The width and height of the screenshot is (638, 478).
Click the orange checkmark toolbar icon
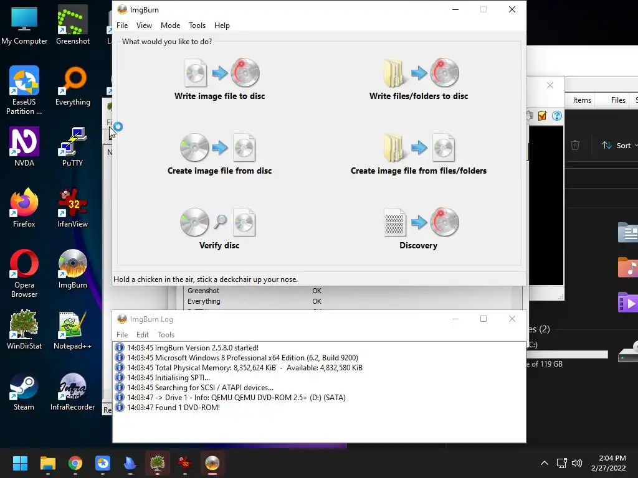click(542, 116)
